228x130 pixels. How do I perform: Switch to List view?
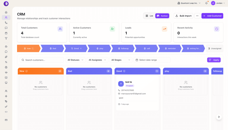pyautogui.click(x=149, y=16)
